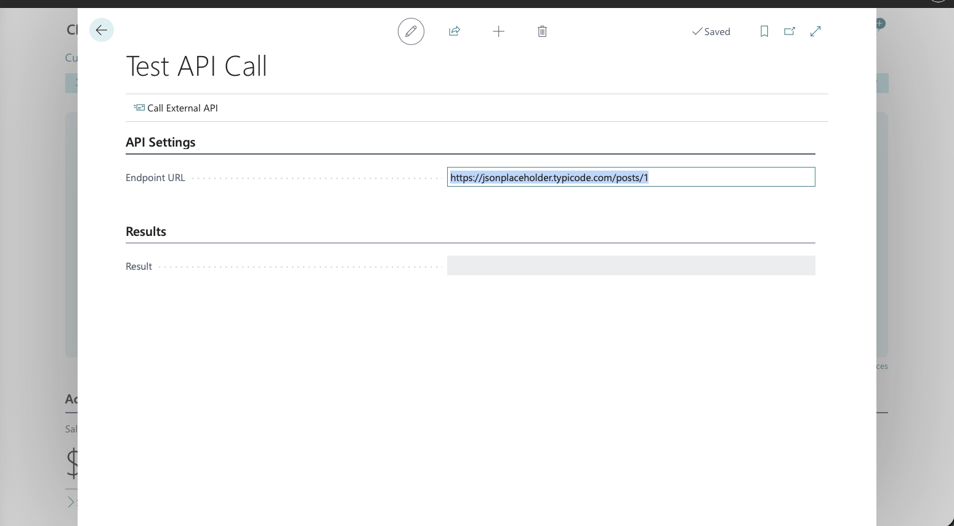The width and height of the screenshot is (954, 526).
Task: Expand the page with the diagonal arrows icon
Action: [x=815, y=31]
